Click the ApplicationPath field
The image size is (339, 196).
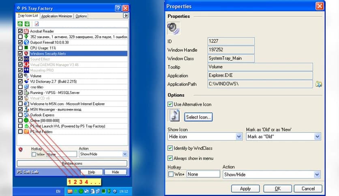tap(260, 84)
